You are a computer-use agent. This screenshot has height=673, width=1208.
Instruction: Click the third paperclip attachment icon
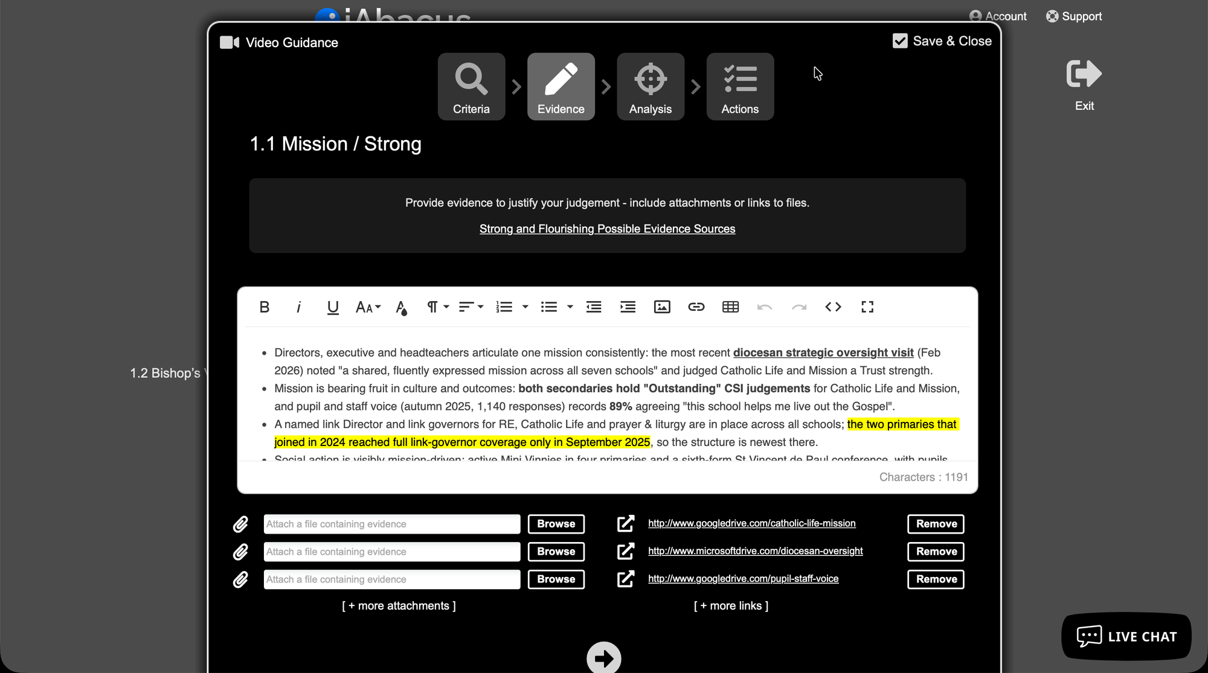click(240, 579)
